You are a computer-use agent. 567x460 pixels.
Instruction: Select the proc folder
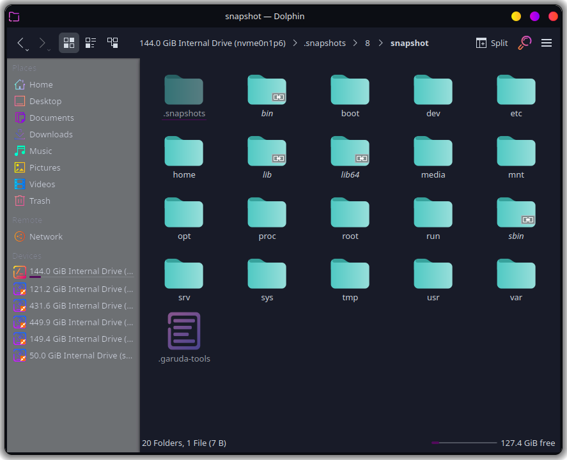coord(267,213)
